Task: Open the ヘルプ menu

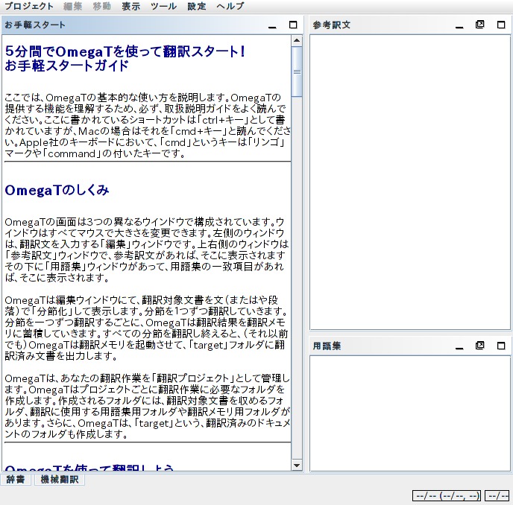Action: (x=230, y=6)
